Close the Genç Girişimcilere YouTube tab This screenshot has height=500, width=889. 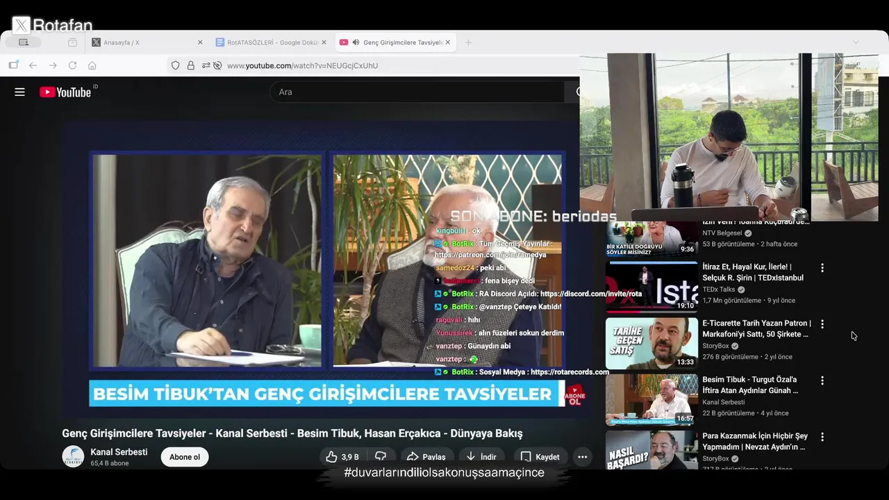point(447,42)
